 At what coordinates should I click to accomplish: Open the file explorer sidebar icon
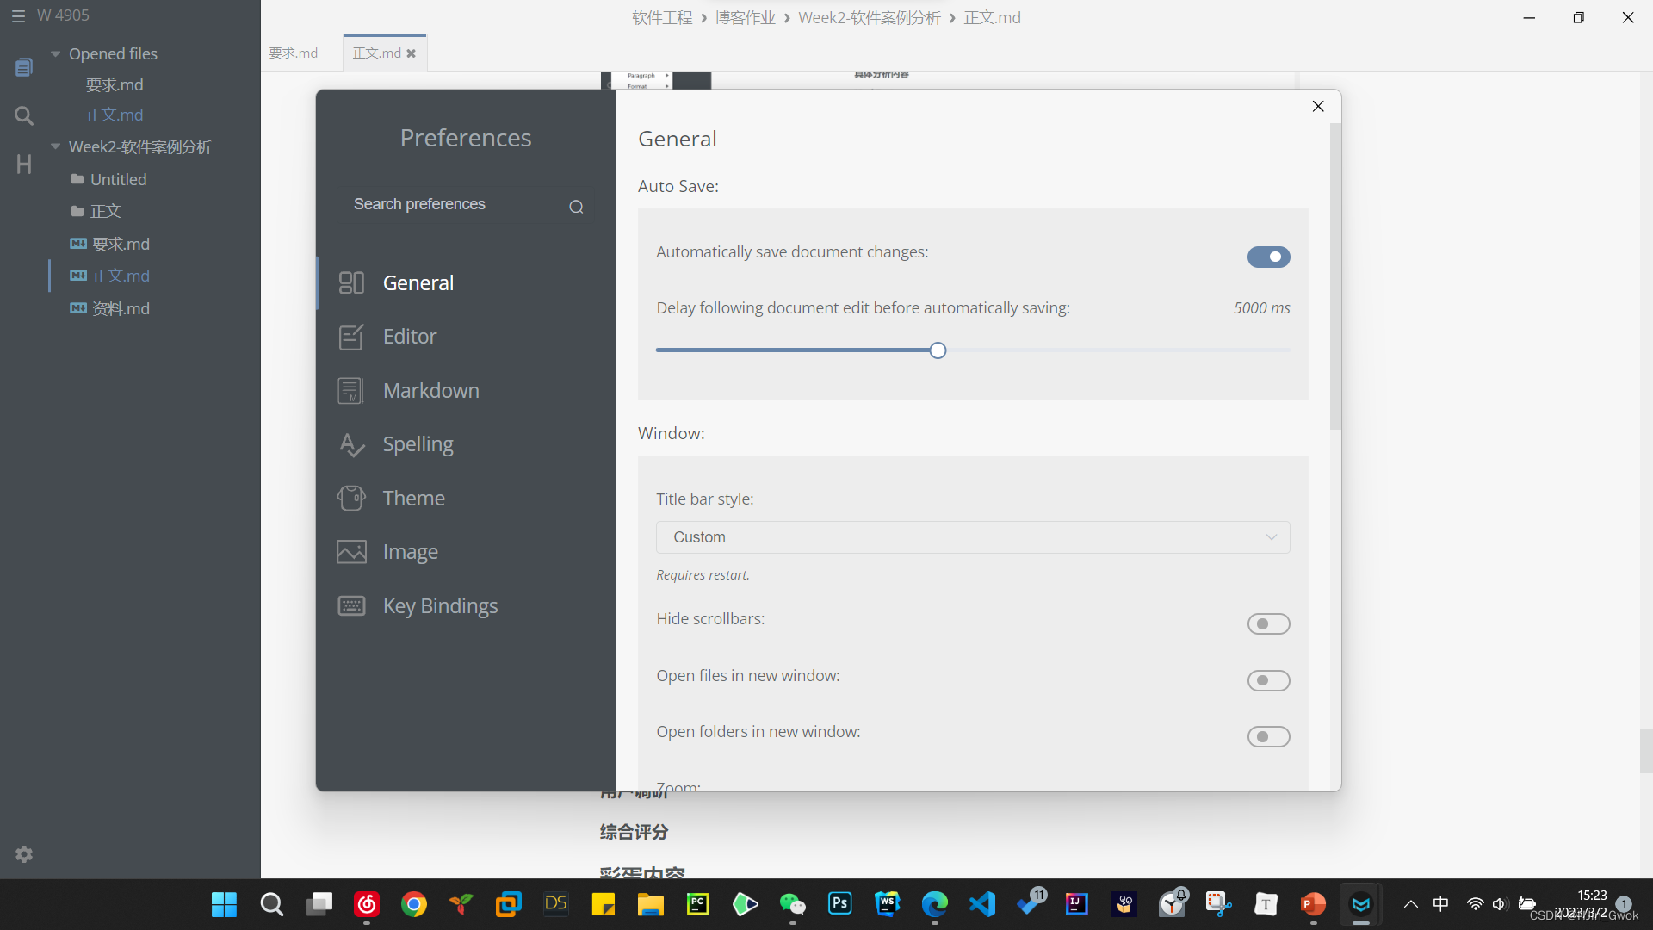coord(24,67)
